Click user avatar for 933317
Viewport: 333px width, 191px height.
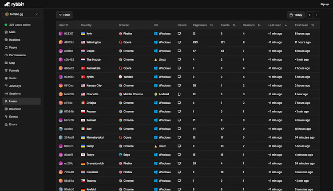point(60,34)
